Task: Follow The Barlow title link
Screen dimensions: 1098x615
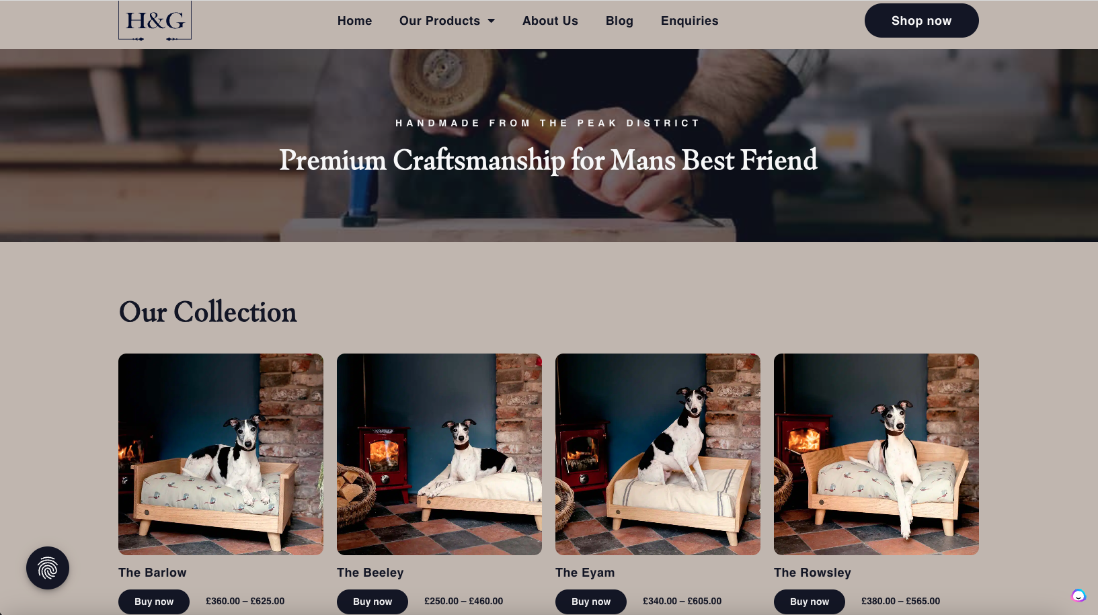Action: (153, 573)
